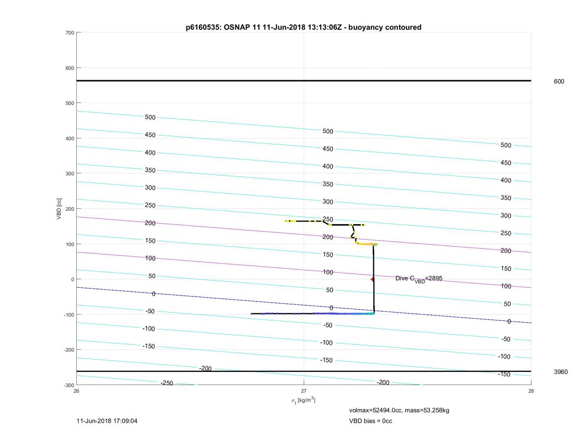Click the x-axis tick label '26'

pyautogui.click(x=77, y=390)
